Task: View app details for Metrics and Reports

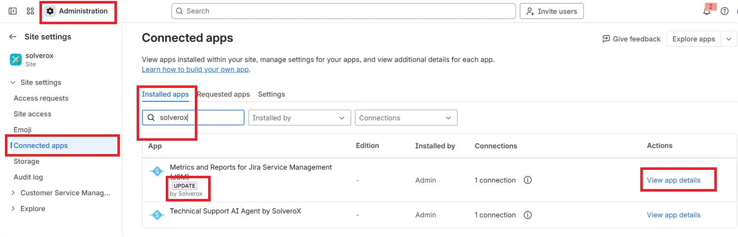Action: point(673,180)
